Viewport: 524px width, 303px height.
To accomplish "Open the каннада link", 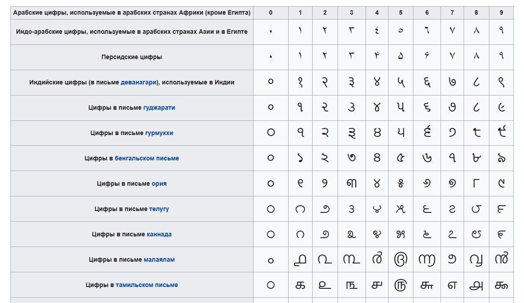I will click(159, 235).
